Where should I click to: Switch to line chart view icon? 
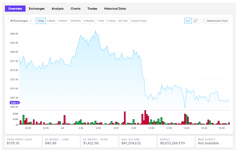tap(188, 21)
